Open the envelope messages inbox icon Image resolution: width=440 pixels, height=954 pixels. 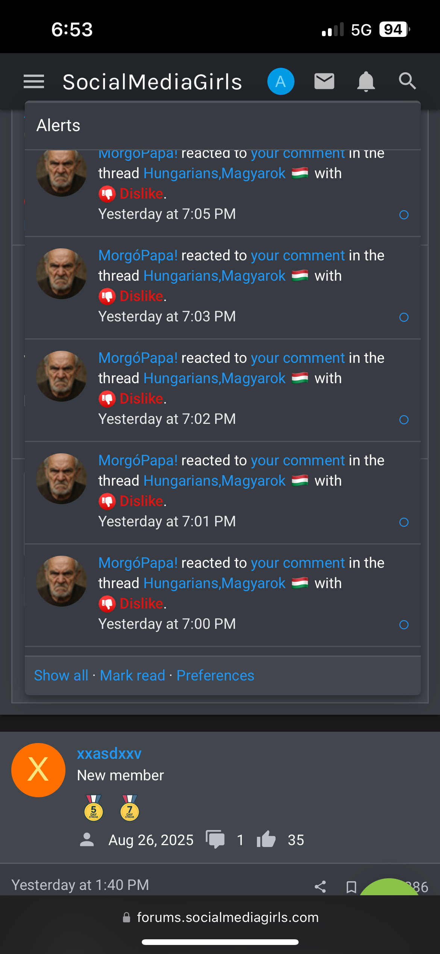pos(324,81)
